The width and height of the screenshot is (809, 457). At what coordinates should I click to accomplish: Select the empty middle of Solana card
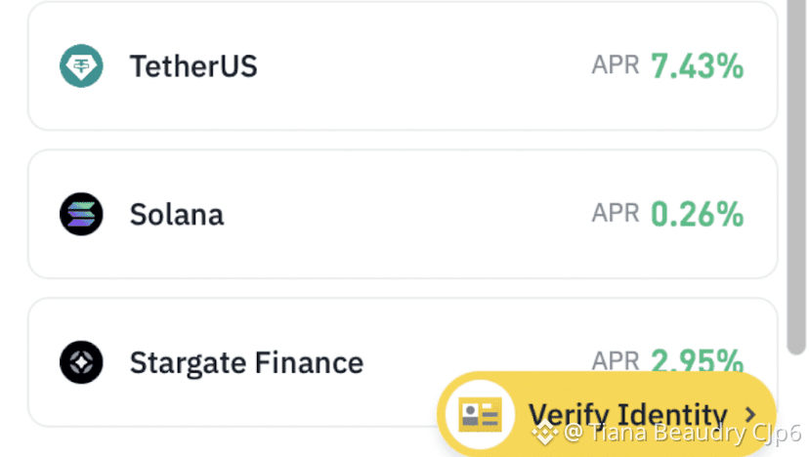point(410,215)
